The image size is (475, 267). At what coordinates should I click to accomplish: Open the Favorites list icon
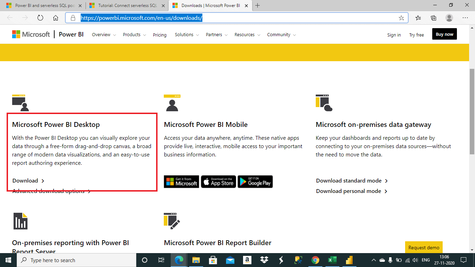(418, 18)
